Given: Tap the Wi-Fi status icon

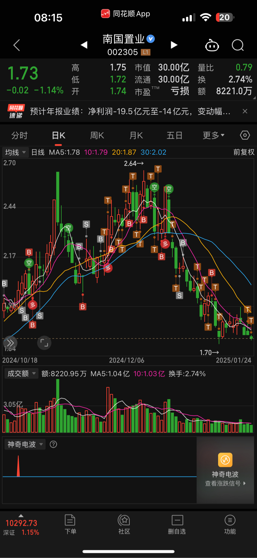Looking at the screenshot, I should (x=205, y=17).
